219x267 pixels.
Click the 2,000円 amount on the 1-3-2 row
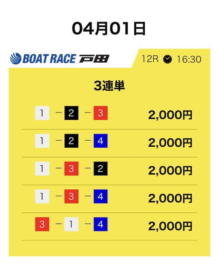point(170,170)
